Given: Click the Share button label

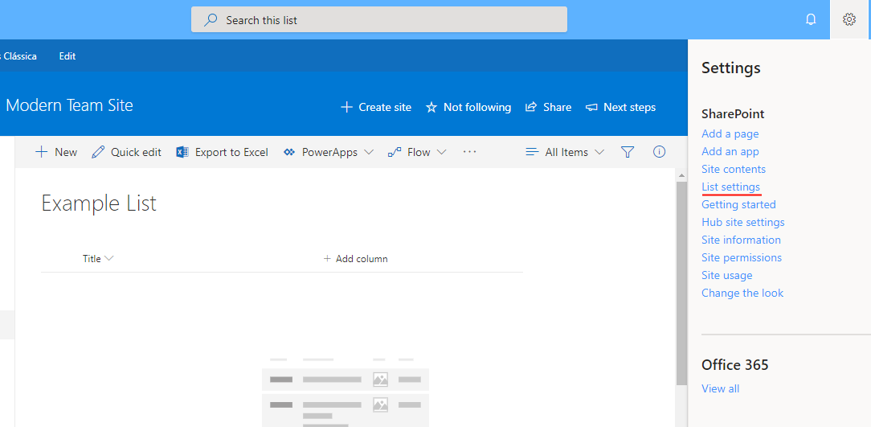Looking at the screenshot, I should (x=557, y=107).
